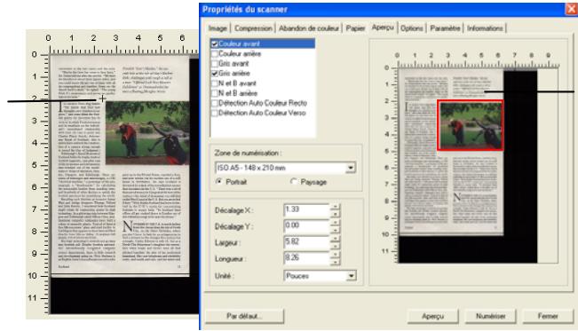Enable N et B arrière checkbox

(x=215, y=93)
